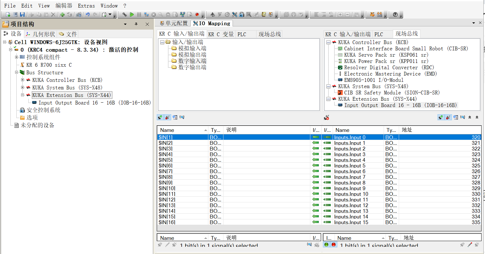Click the search icon above the Inputs.Input list
Viewport: 485px width, 254px height.
463,117
